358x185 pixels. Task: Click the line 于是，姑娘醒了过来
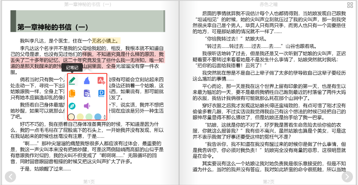[x=45, y=169]
